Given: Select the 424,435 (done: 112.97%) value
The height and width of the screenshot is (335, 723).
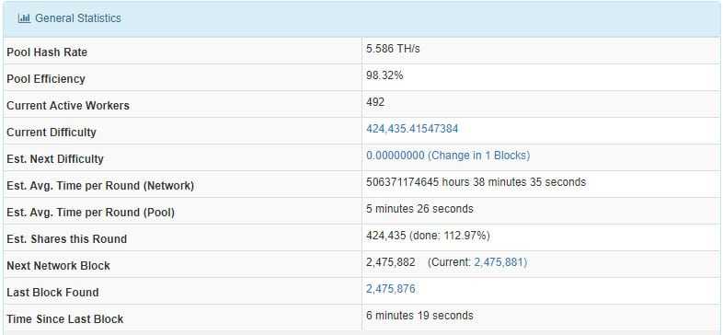Looking at the screenshot, I should tap(428, 236).
